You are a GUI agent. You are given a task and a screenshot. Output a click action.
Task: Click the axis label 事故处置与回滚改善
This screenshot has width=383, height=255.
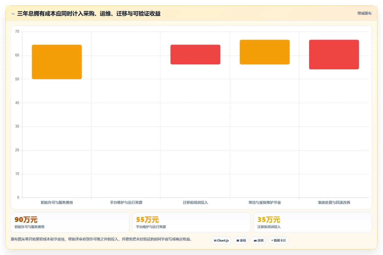point(334,202)
